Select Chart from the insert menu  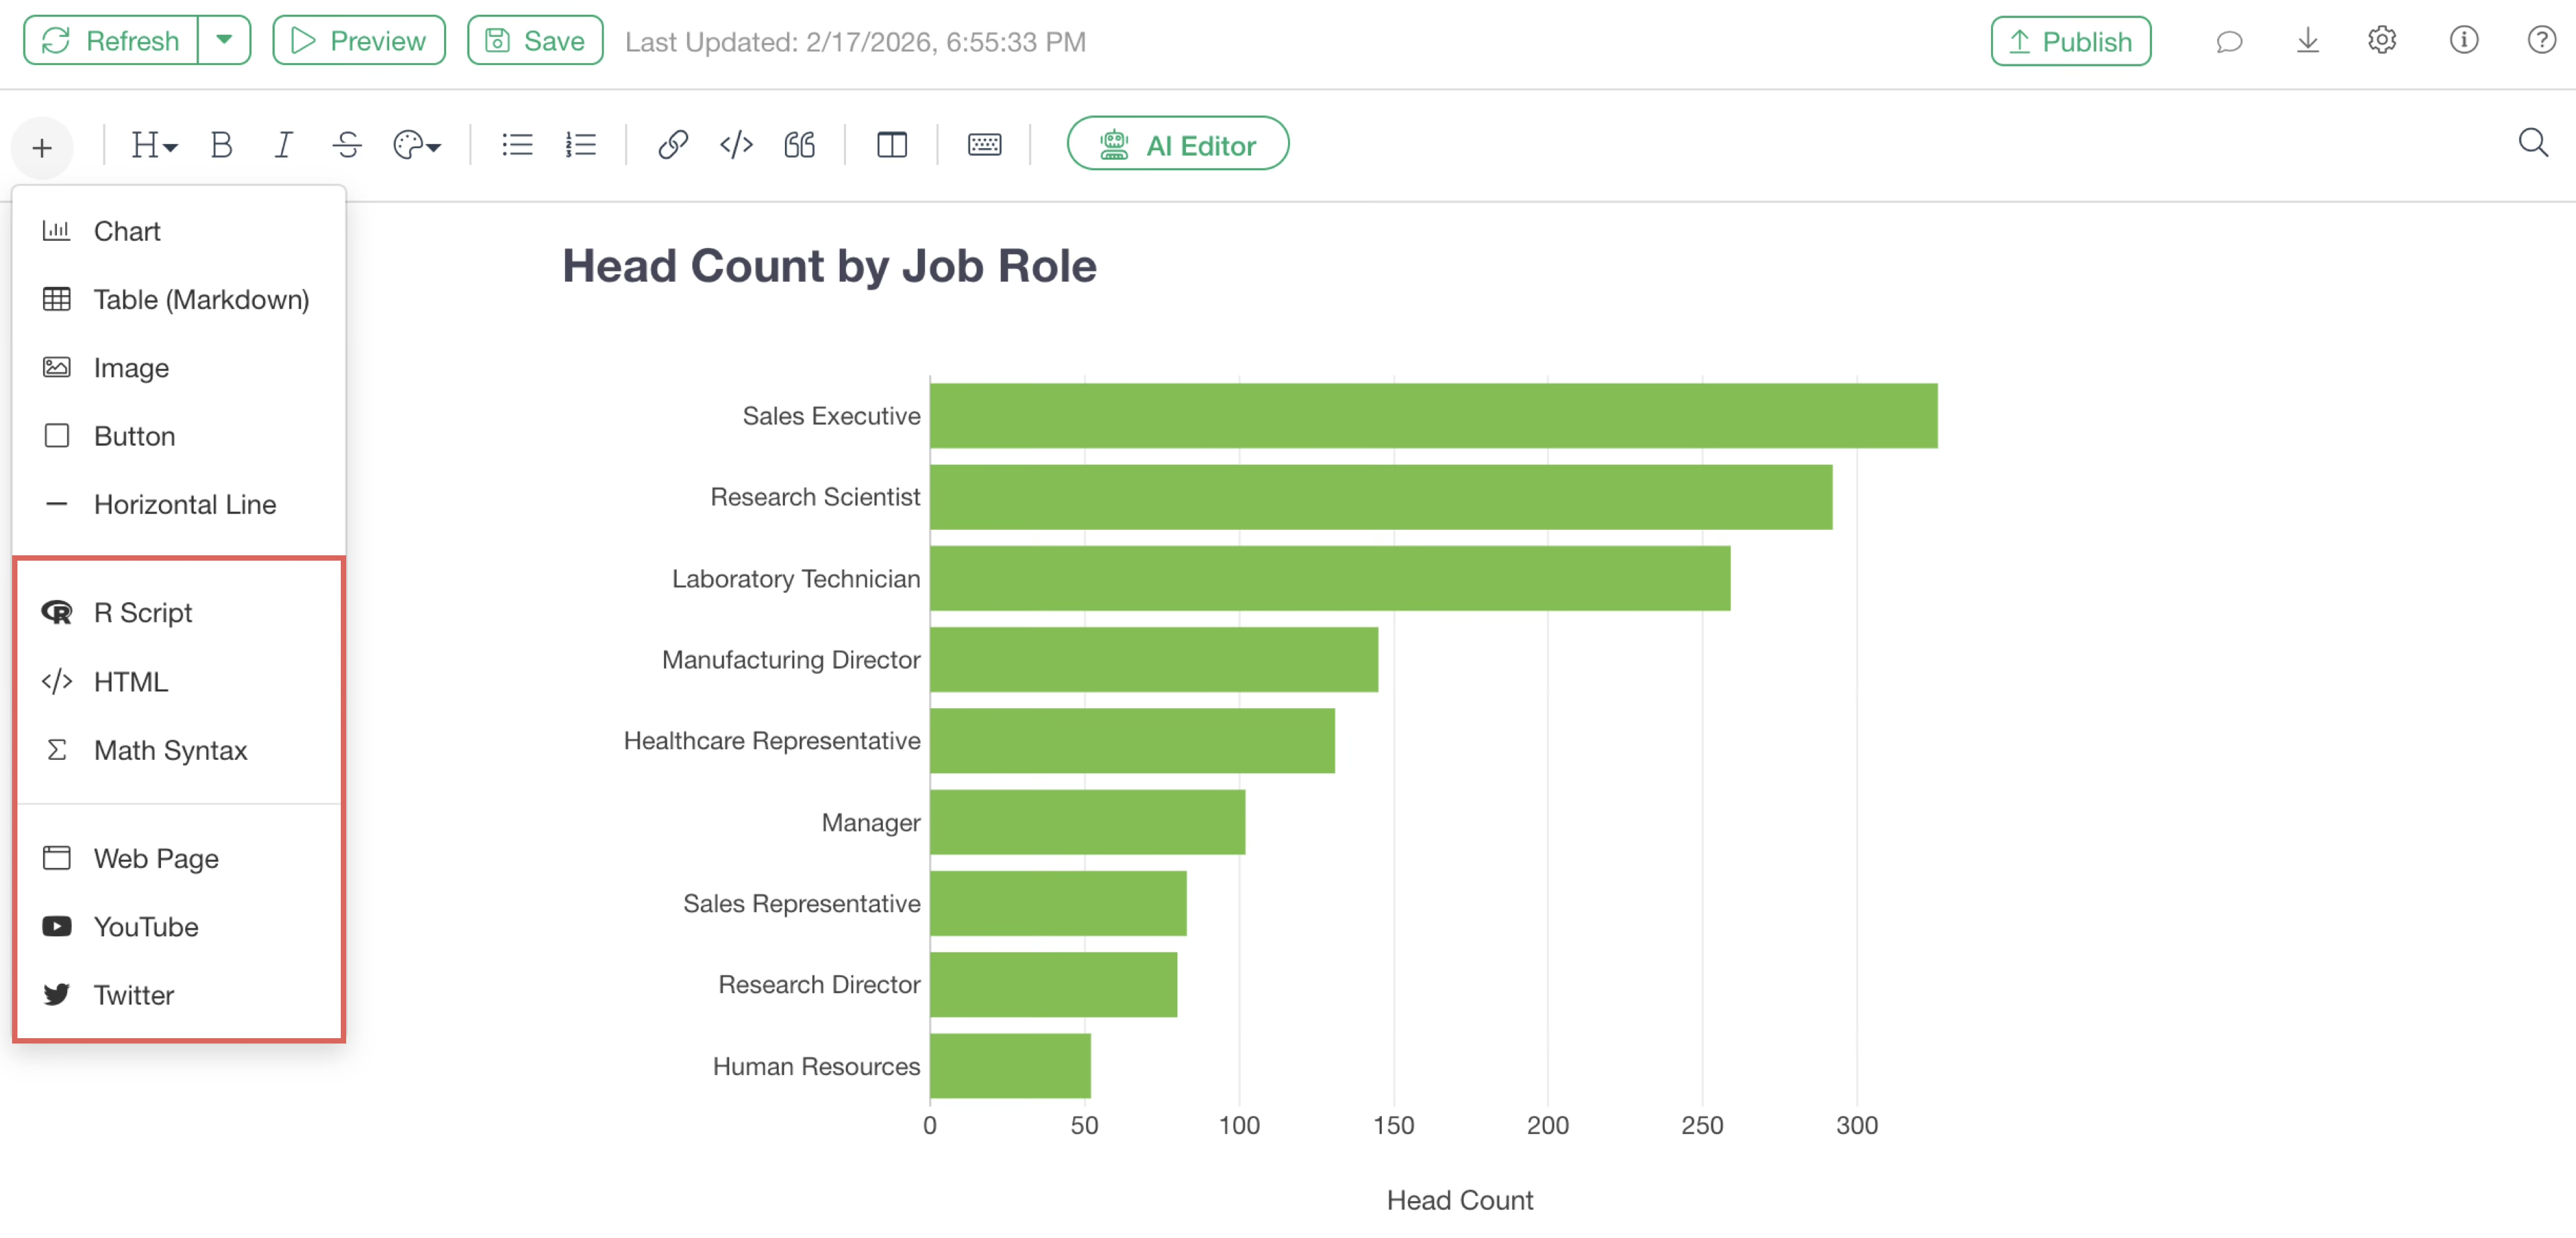tap(127, 231)
